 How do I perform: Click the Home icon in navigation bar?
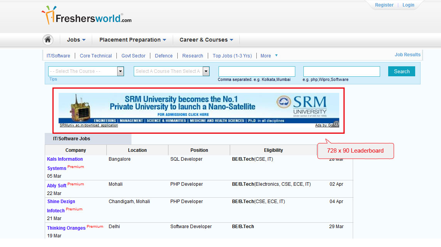coord(48,40)
